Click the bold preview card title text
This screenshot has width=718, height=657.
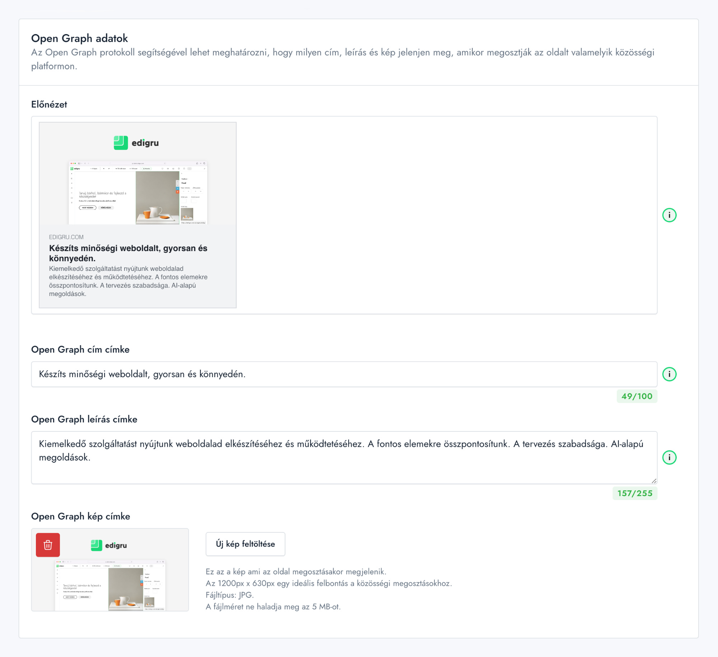point(128,253)
